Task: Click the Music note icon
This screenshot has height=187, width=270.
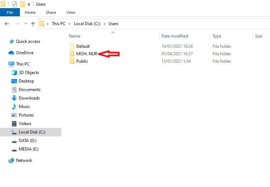Action: (14, 107)
